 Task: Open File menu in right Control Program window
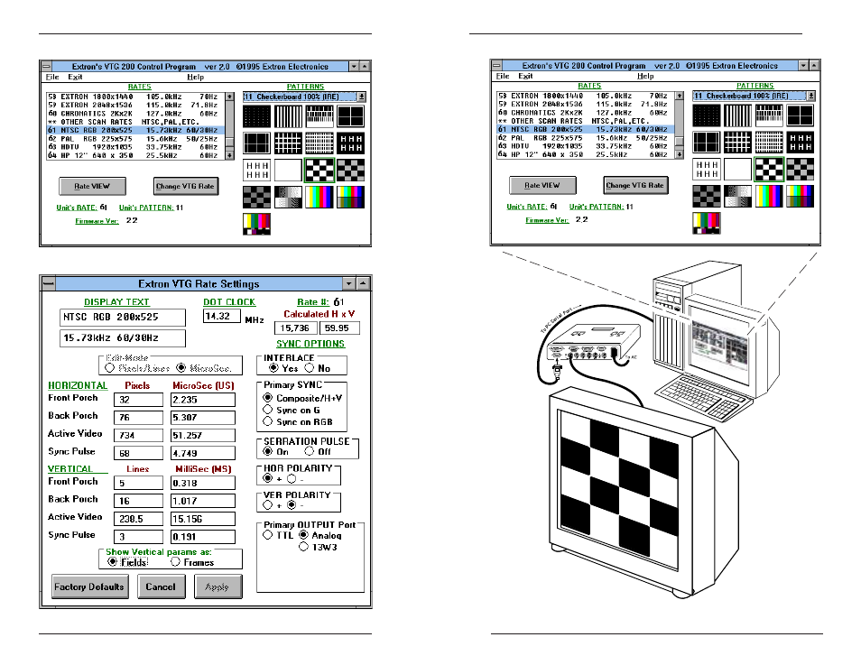coord(503,76)
